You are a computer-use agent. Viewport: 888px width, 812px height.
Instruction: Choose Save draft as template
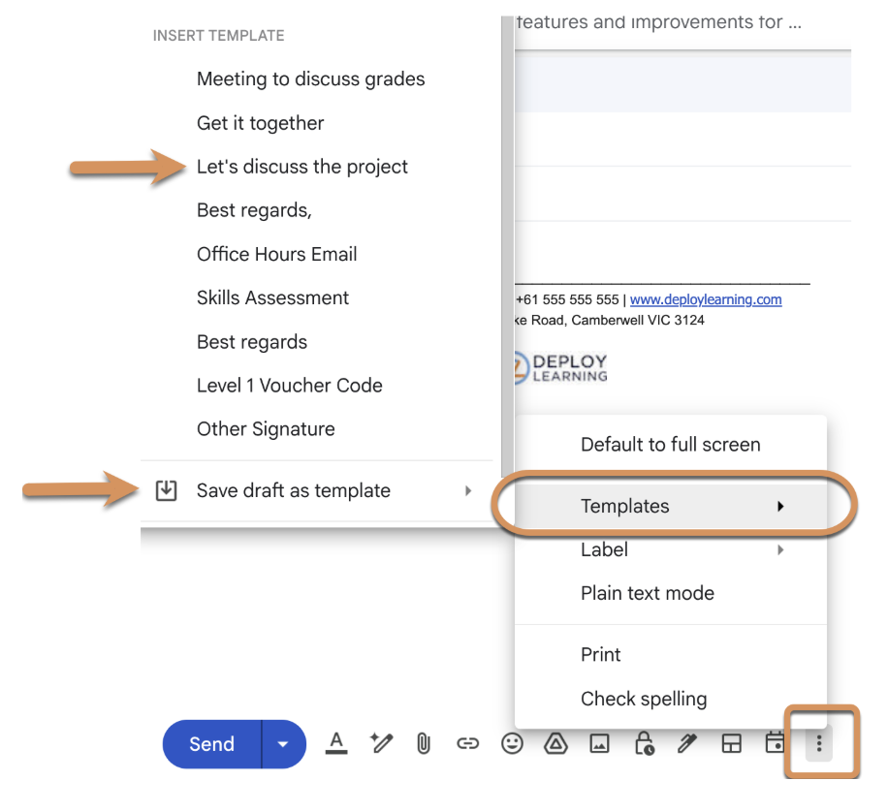[x=293, y=490]
